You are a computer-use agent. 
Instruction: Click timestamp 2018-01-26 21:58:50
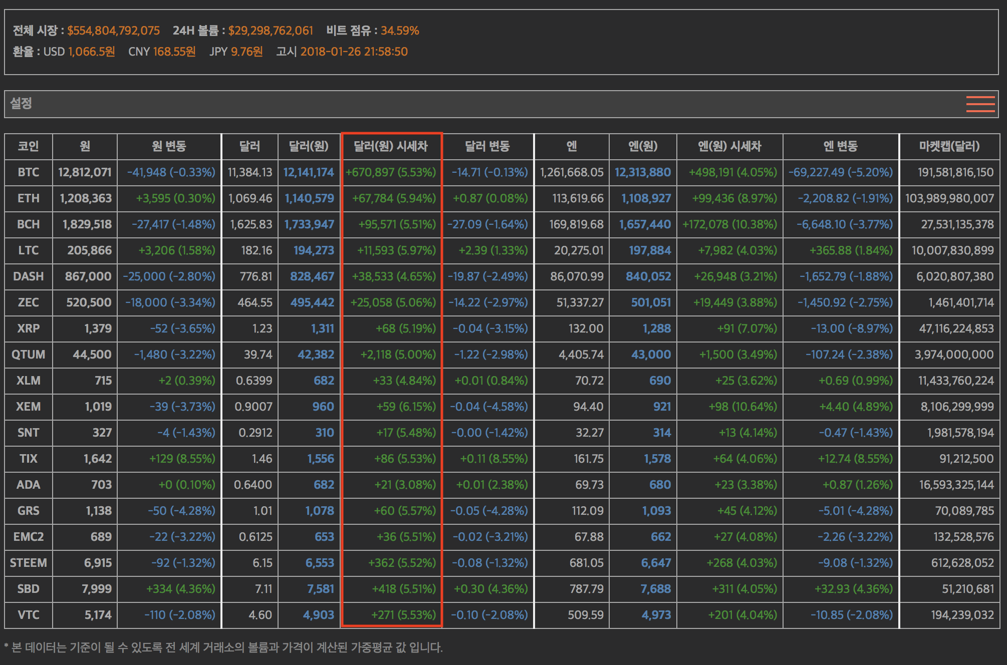354,52
